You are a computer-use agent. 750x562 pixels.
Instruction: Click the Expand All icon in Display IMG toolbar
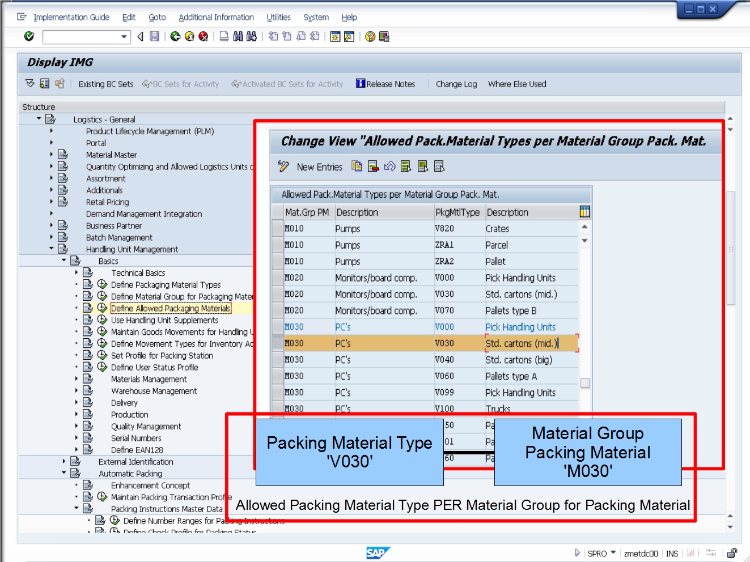click(x=30, y=84)
